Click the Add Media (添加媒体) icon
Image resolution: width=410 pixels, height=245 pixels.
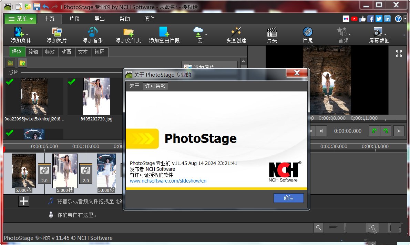19,32
